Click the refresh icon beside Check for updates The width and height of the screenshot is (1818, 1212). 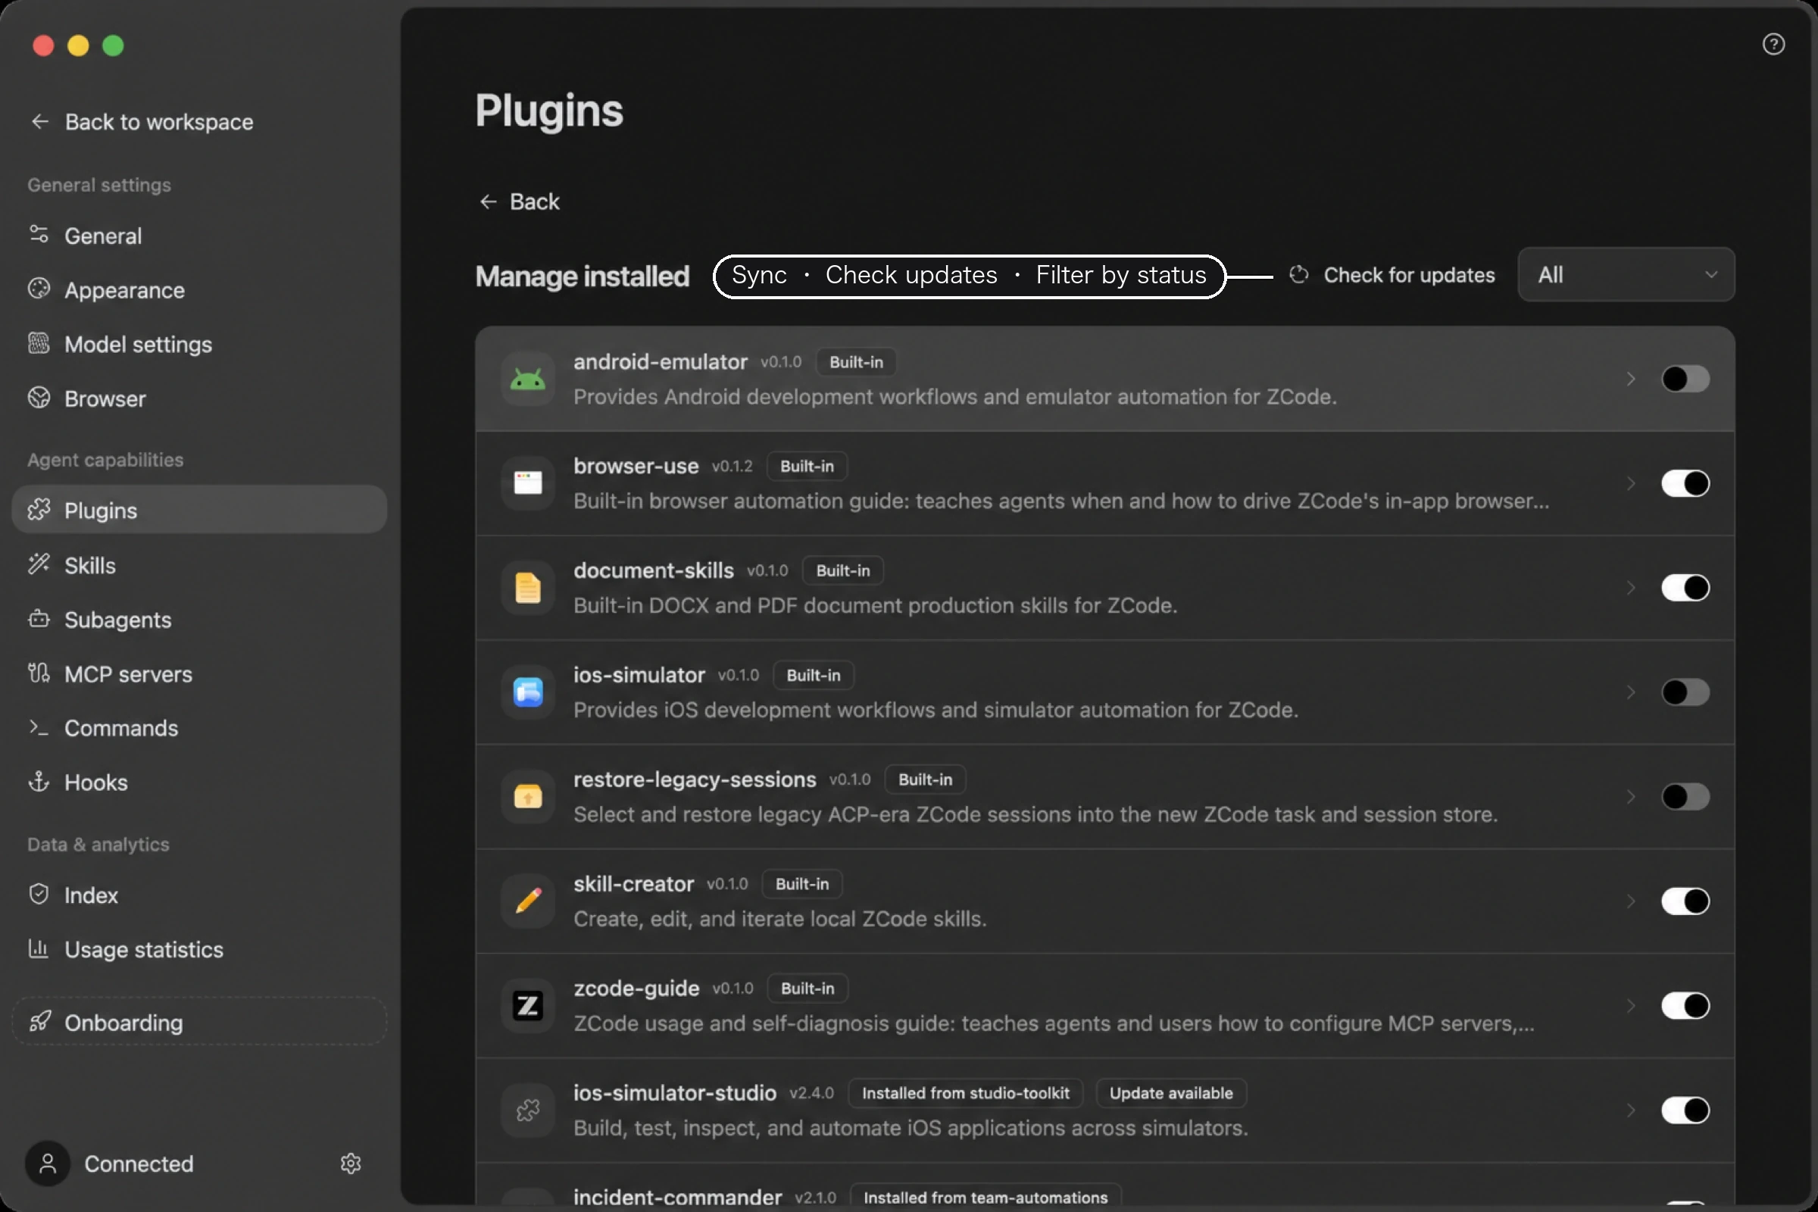click(x=1298, y=274)
